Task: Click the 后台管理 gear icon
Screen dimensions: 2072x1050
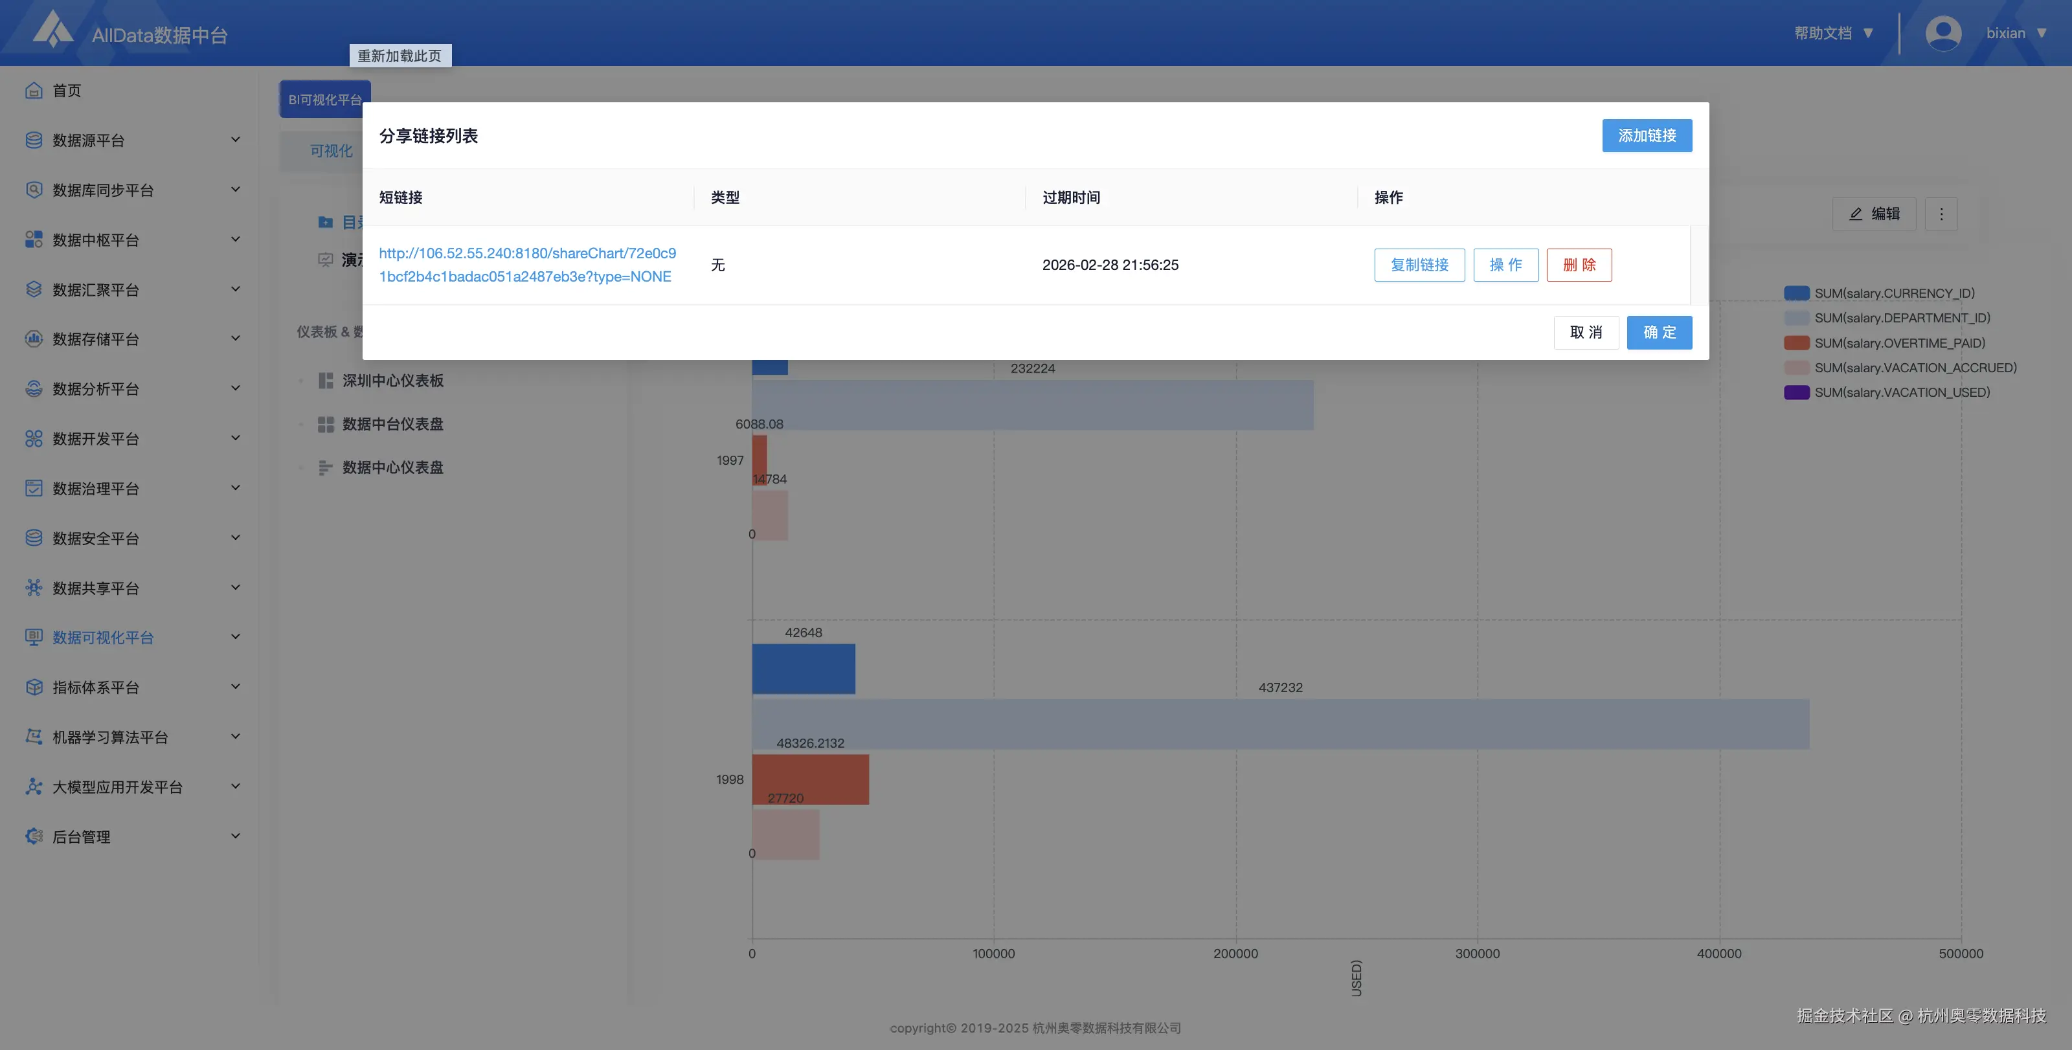Action: click(33, 836)
